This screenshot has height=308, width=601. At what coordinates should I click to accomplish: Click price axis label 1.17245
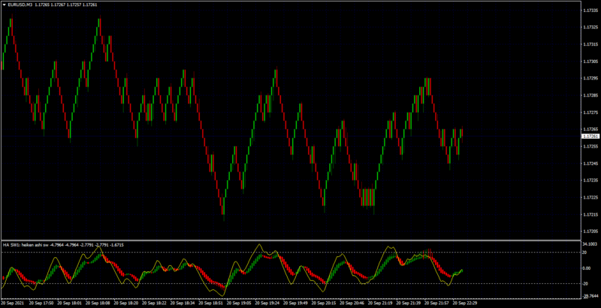click(x=590, y=163)
